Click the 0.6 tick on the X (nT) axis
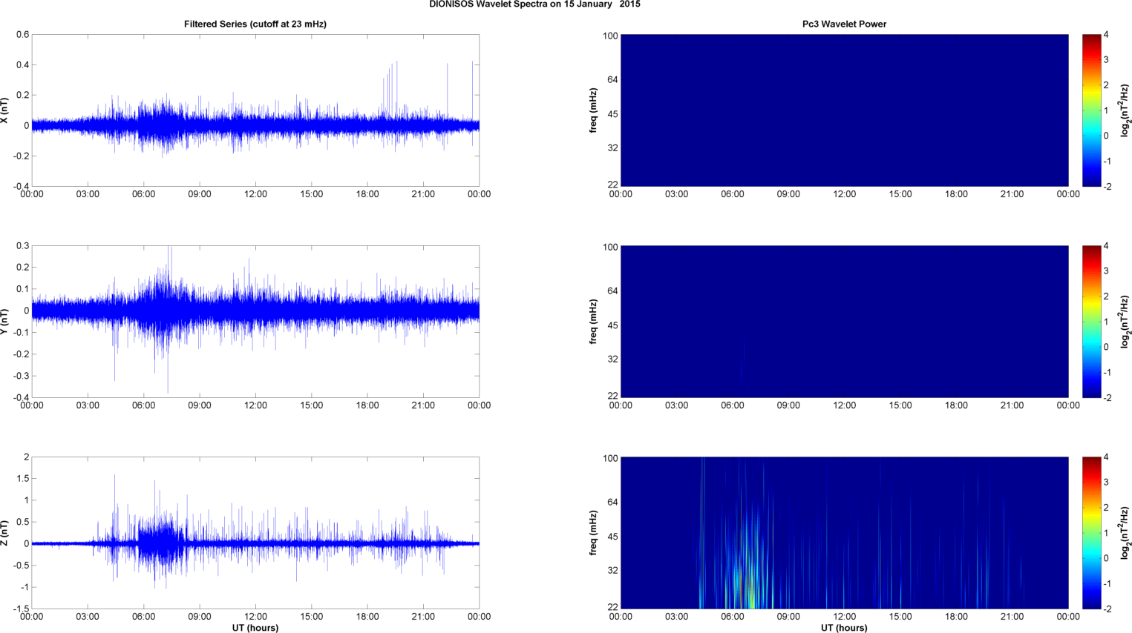Screen dimensions: 1132x633 tap(22, 35)
